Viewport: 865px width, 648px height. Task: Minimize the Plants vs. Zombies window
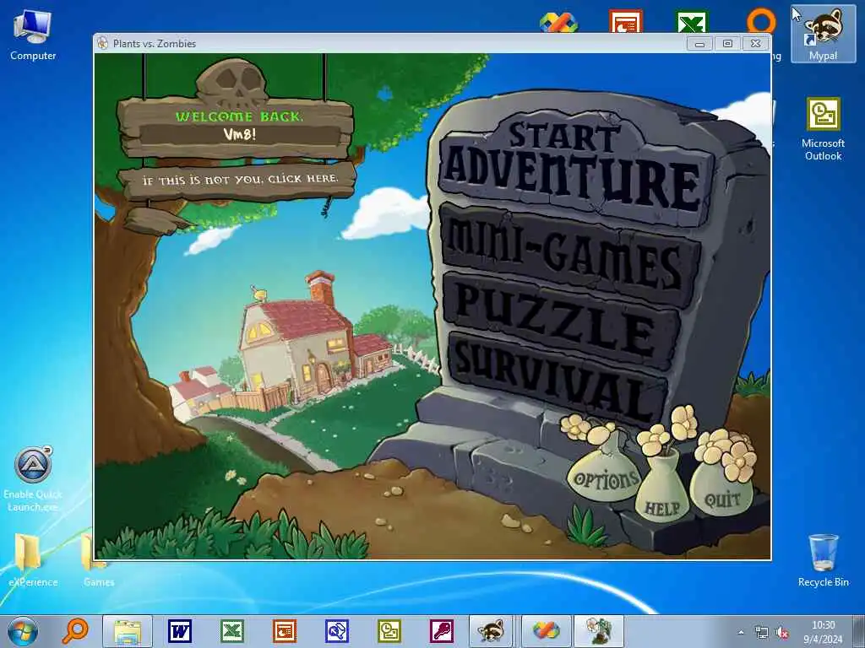pos(699,44)
